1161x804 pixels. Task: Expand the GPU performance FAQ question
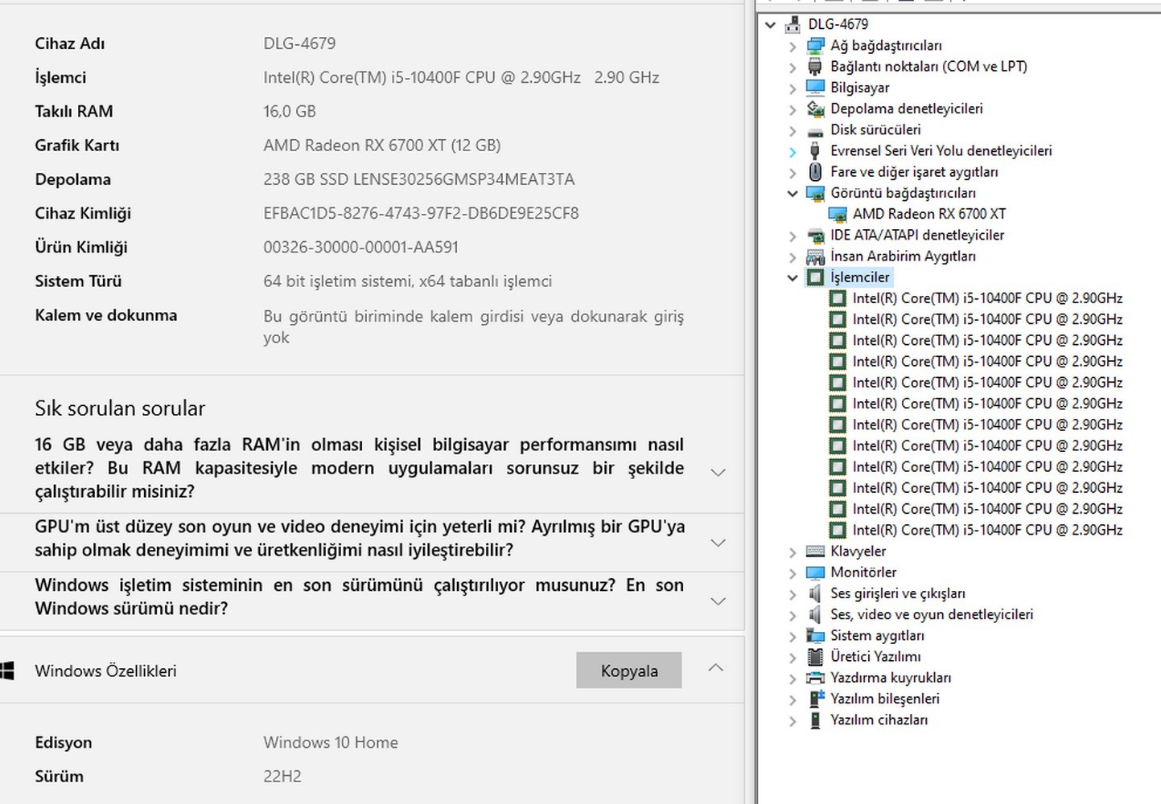(x=718, y=543)
